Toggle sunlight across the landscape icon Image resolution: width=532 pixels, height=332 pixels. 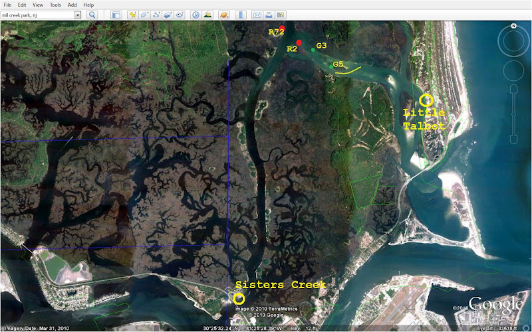coord(207,15)
